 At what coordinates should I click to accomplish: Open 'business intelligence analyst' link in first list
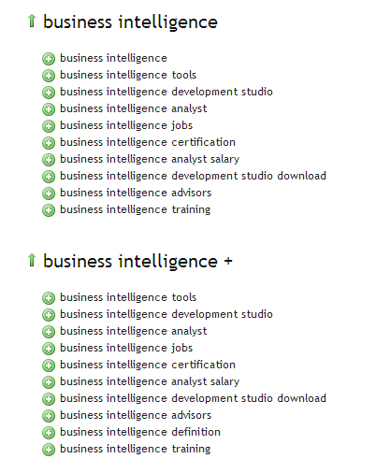pyautogui.click(x=134, y=108)
